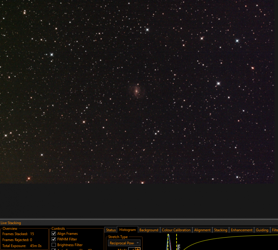Screen dimensions: 278x250
Task: Select the Enhancement tab
Action: pos(242,230)
